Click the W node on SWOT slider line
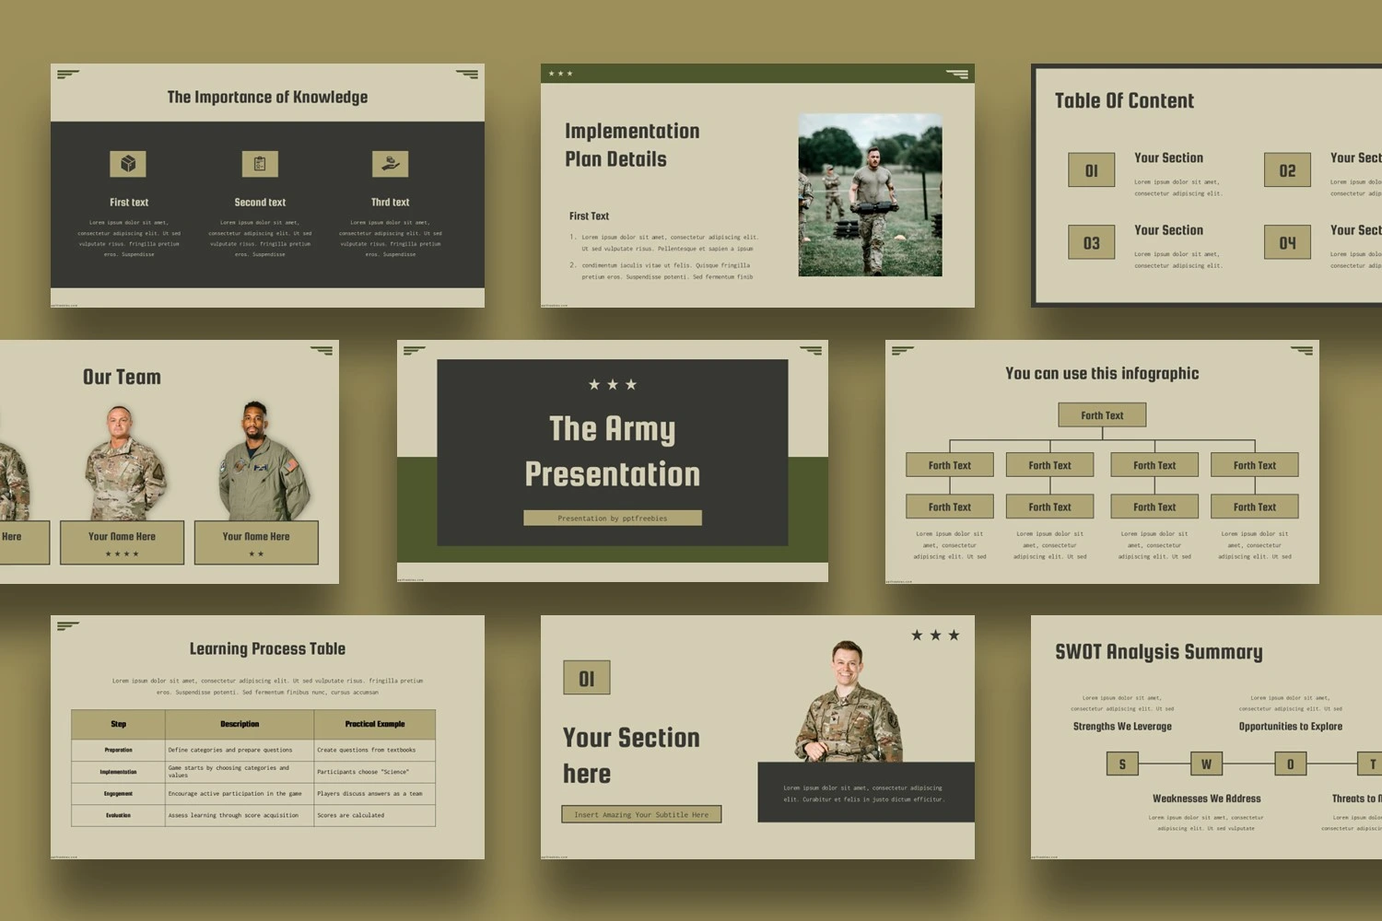 click(1206, 764)
